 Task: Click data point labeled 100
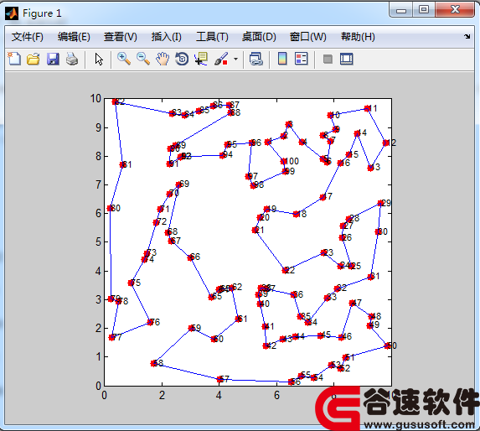pos(283,162)
